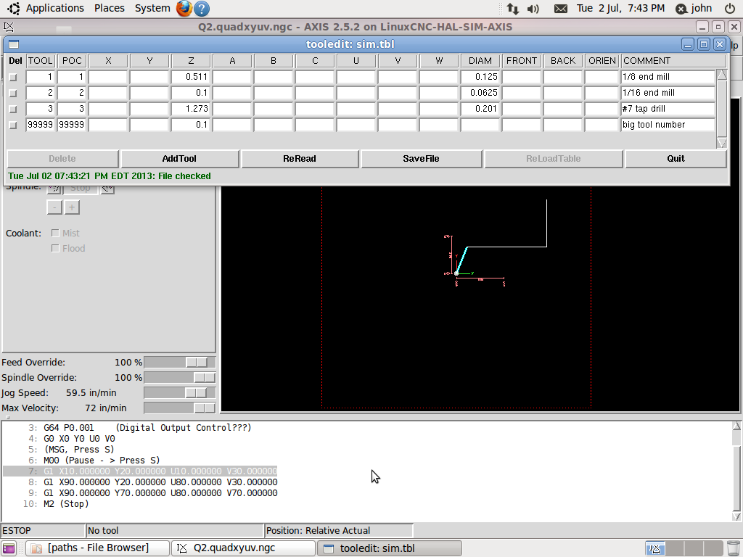Edit the diameter field of tool 2
This screenshot has height=557, width=743.
click(x=480, y=93)
